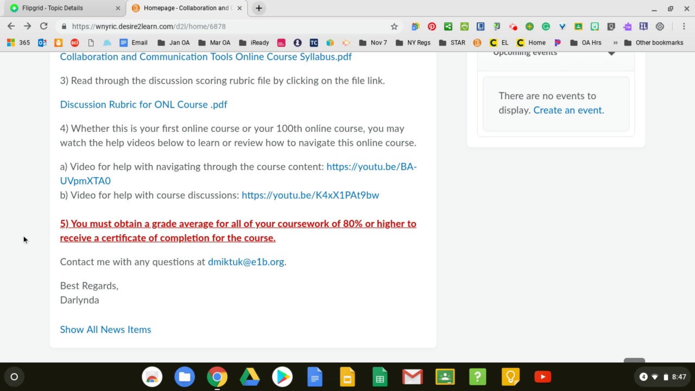
Task: Launch Google Drive from the shelf
Action: pyautogui.click(x=250, y=376)
